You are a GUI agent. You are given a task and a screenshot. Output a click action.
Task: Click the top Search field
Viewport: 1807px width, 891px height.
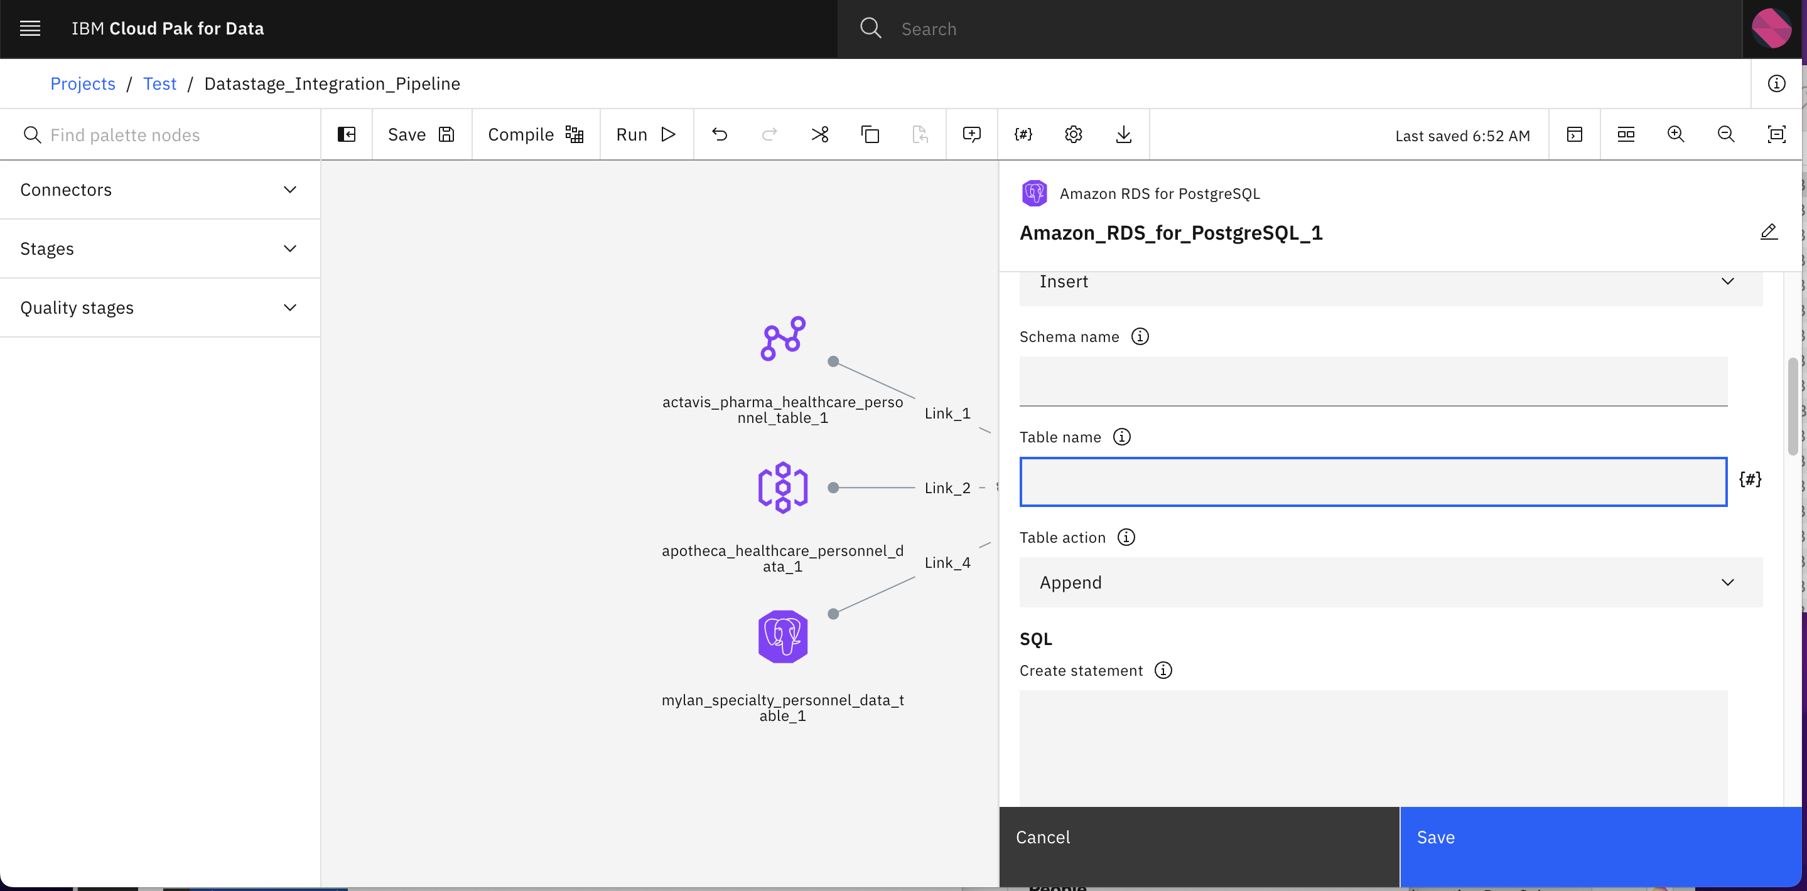(1289, 29)
